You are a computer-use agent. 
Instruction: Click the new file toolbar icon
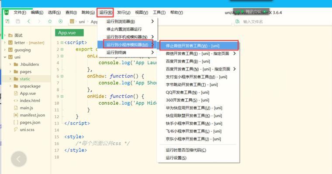[x=7, y=21]
